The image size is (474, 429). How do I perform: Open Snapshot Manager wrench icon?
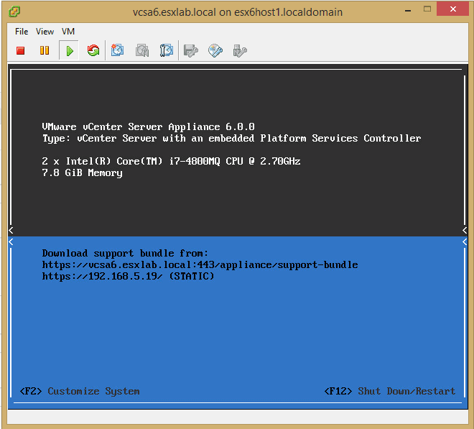tap(167, 50)
